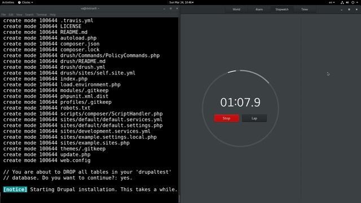Open the terminal Terminal menu
Screen dimensions: 361x203
point(41,15)
